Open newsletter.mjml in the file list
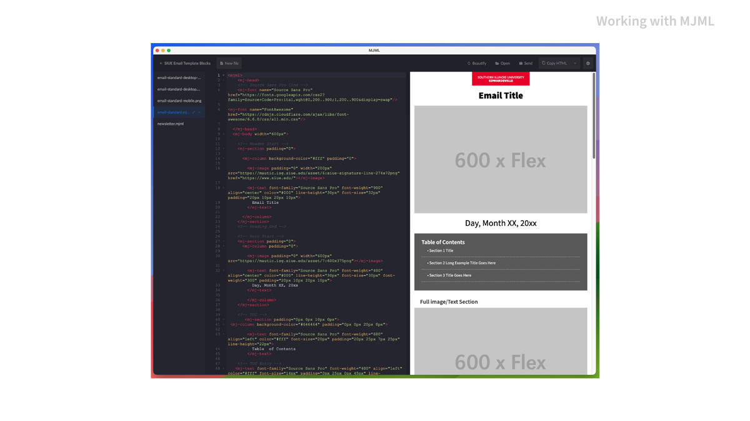 point(171,123)
